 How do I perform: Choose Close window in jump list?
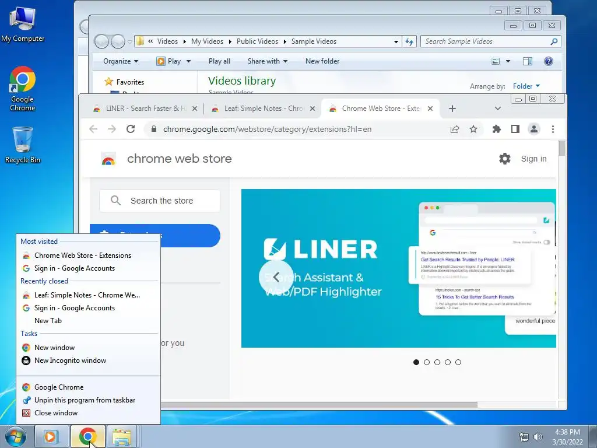tap(56, 413)
